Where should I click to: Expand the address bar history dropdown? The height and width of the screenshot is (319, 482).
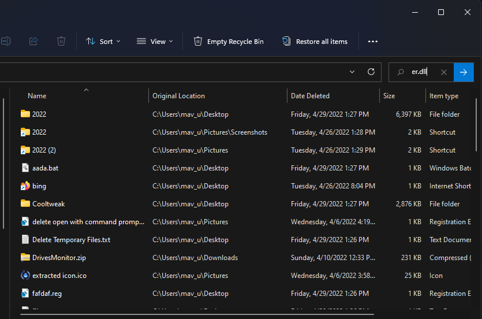[352, 72]
